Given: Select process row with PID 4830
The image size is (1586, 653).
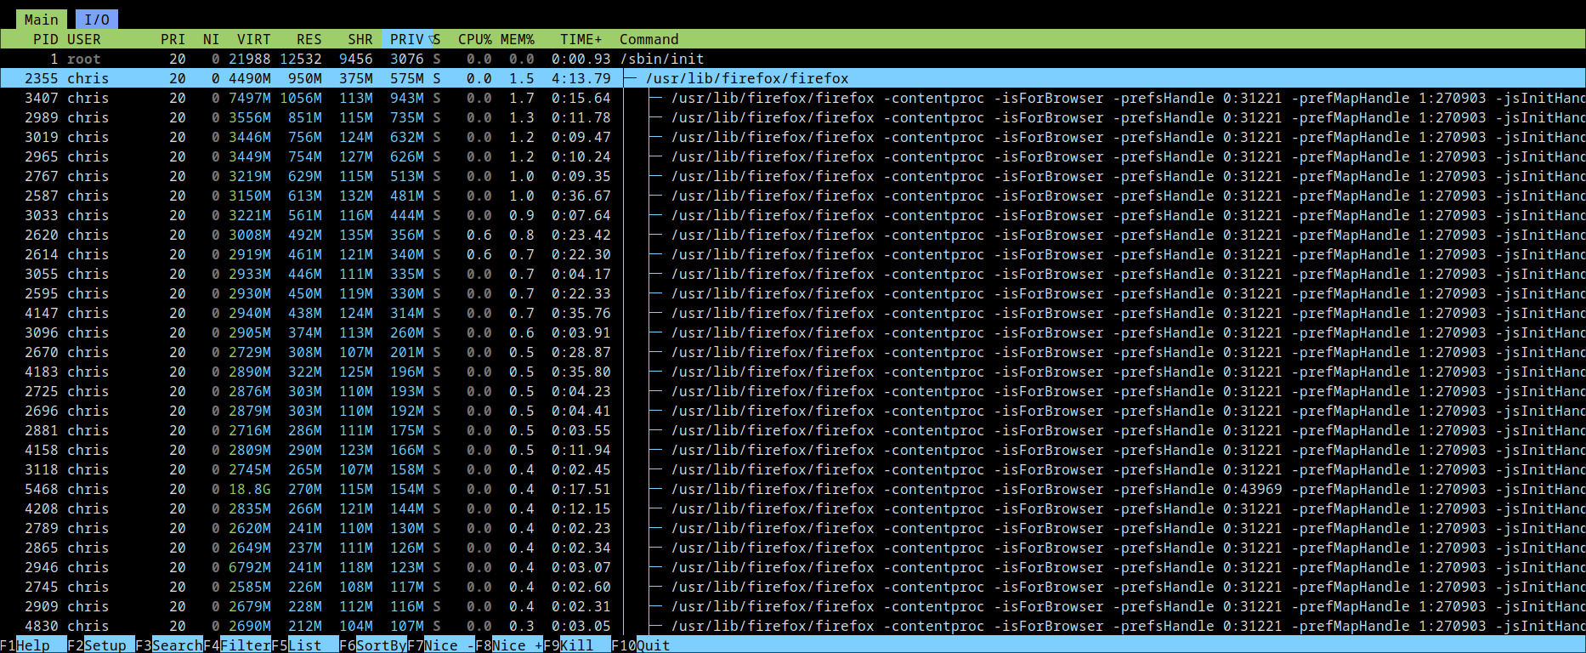Looking at the screenshot, I should (792, 626).
